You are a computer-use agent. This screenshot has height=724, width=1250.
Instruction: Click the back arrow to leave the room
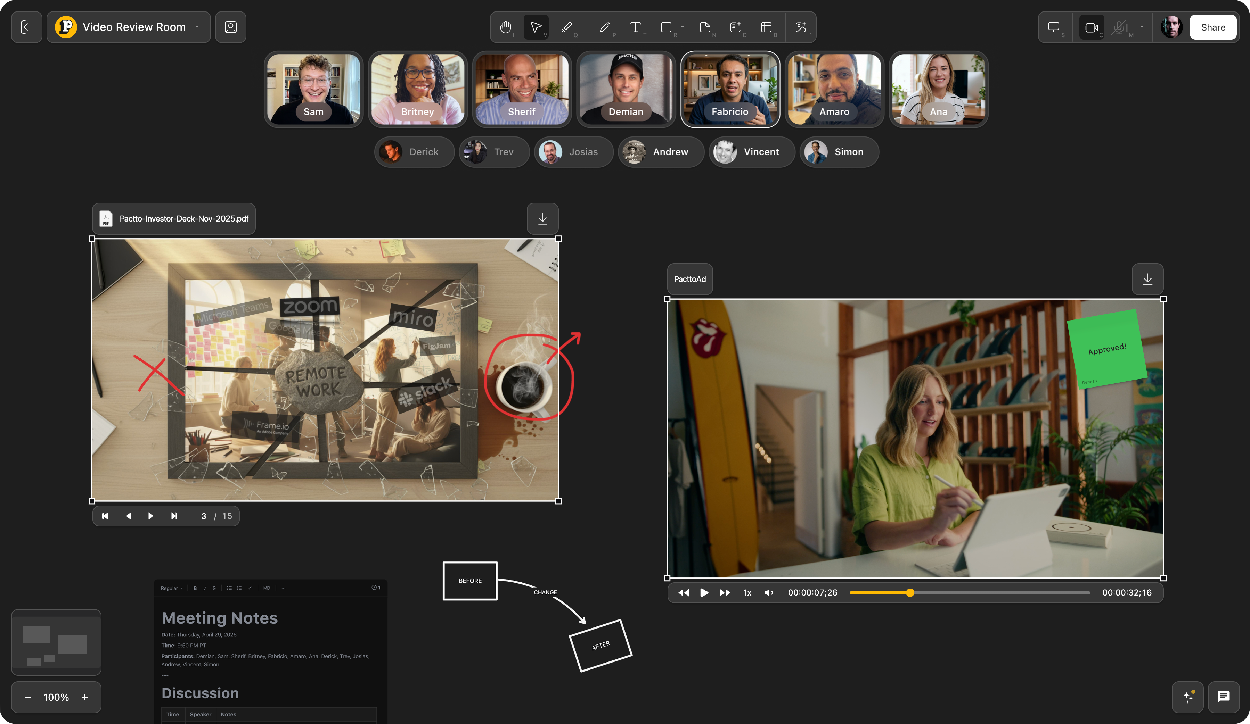point(26,27)
